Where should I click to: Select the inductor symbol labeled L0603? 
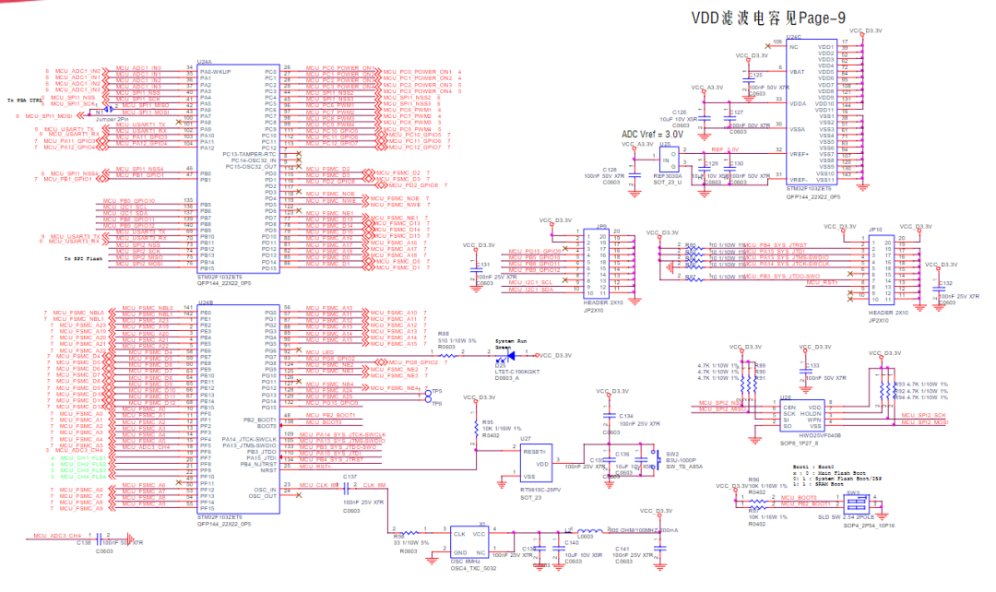pyautogui.click(x=588, y=532)
